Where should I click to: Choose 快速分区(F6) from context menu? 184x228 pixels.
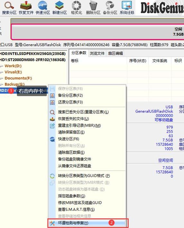[x=87, y=139]
